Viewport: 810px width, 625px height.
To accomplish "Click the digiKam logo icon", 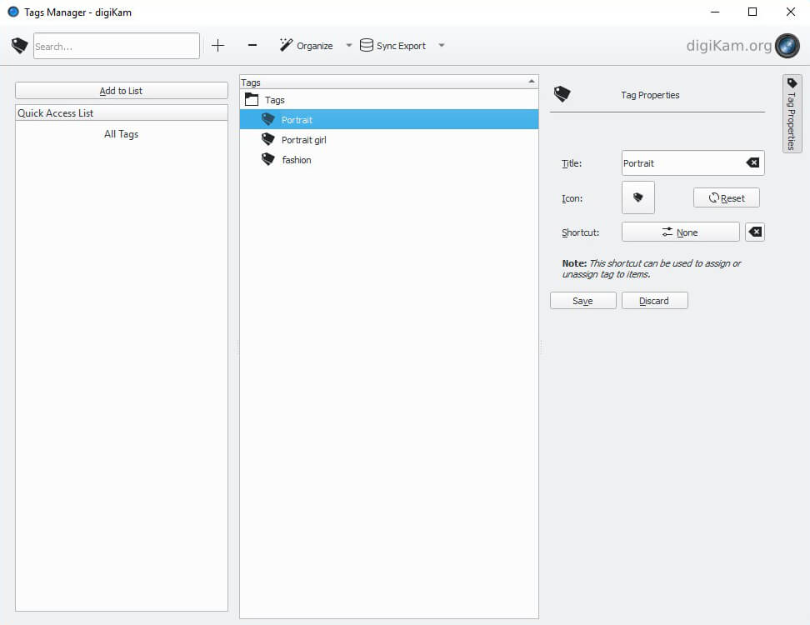I will (787, 46).
